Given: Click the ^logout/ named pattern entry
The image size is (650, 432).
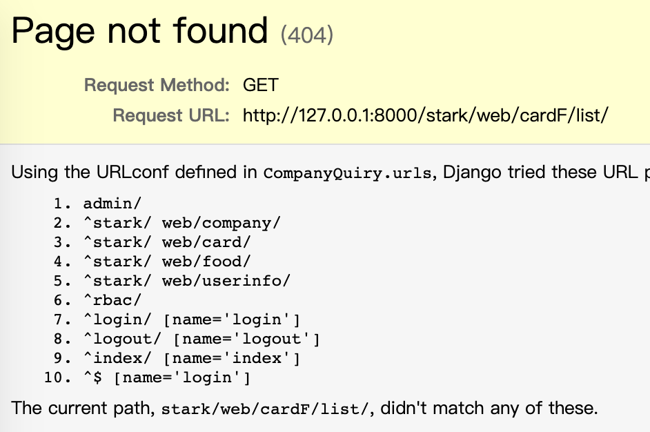Looking at the screenshot, I should tap(202, 339).
